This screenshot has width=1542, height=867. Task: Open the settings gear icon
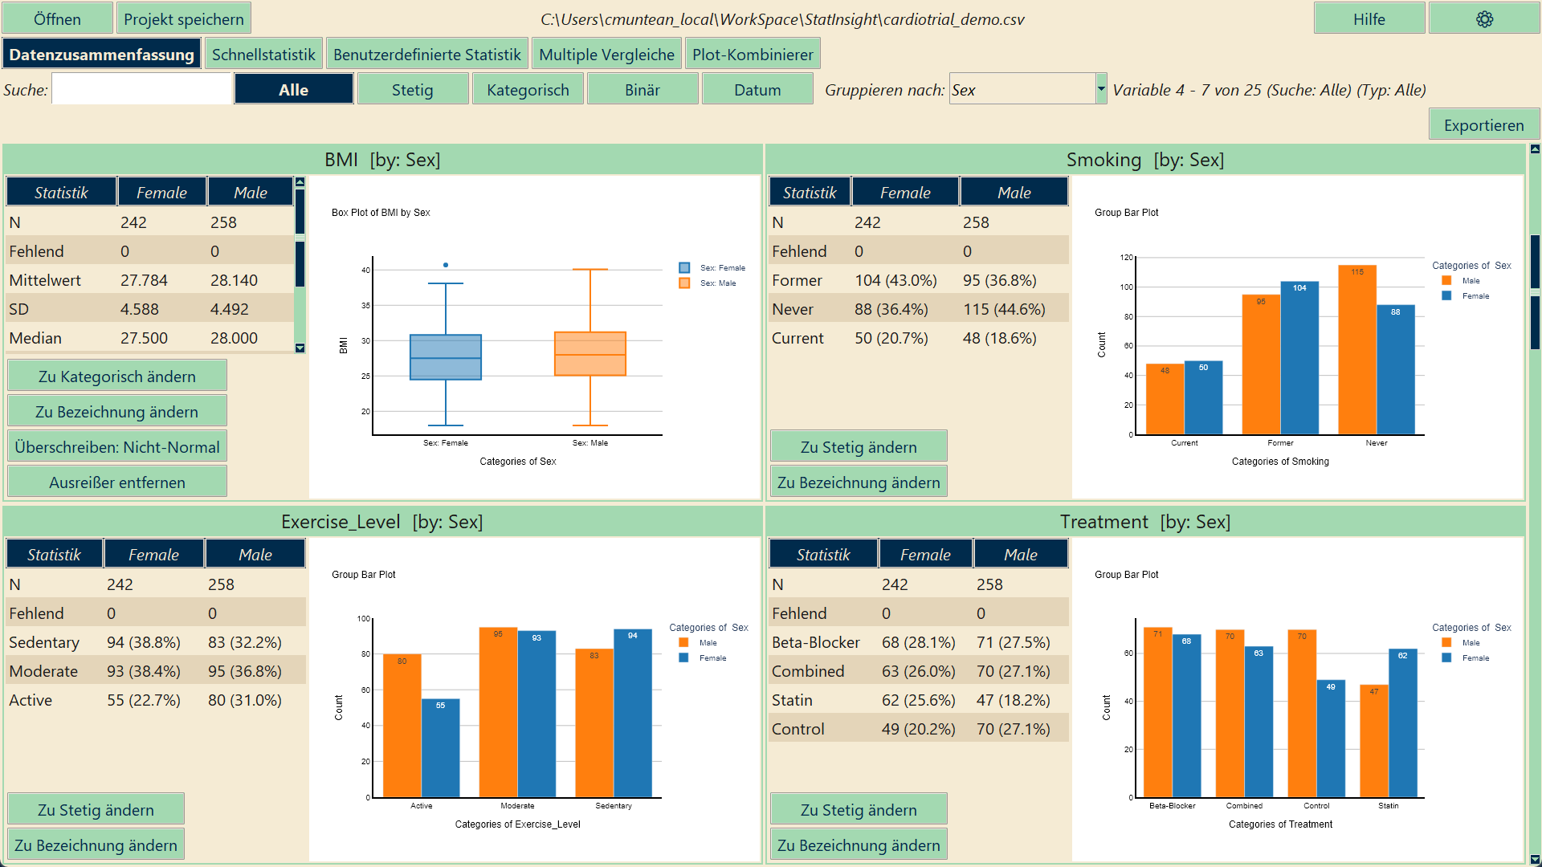(1484, 19)
